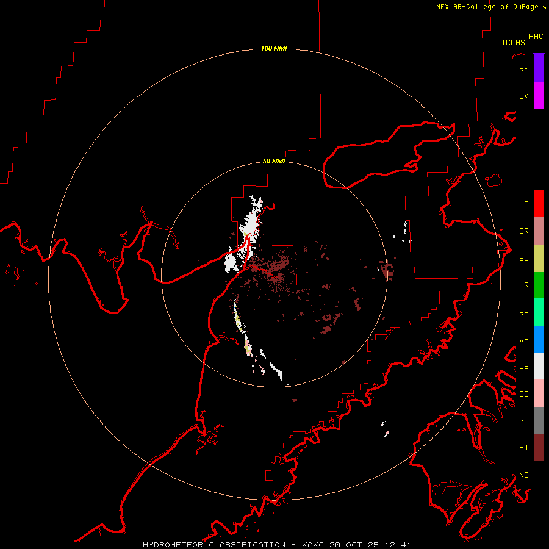Click the RF purple legend swatch
This screenshot has height=549, width=549.
point(539,68)
